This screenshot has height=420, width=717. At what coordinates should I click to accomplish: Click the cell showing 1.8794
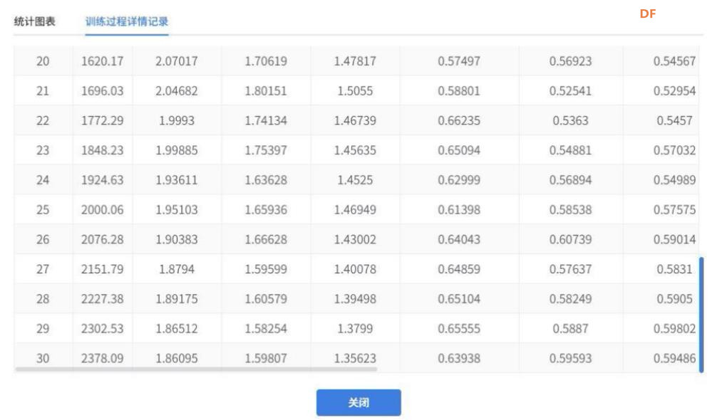177,269
